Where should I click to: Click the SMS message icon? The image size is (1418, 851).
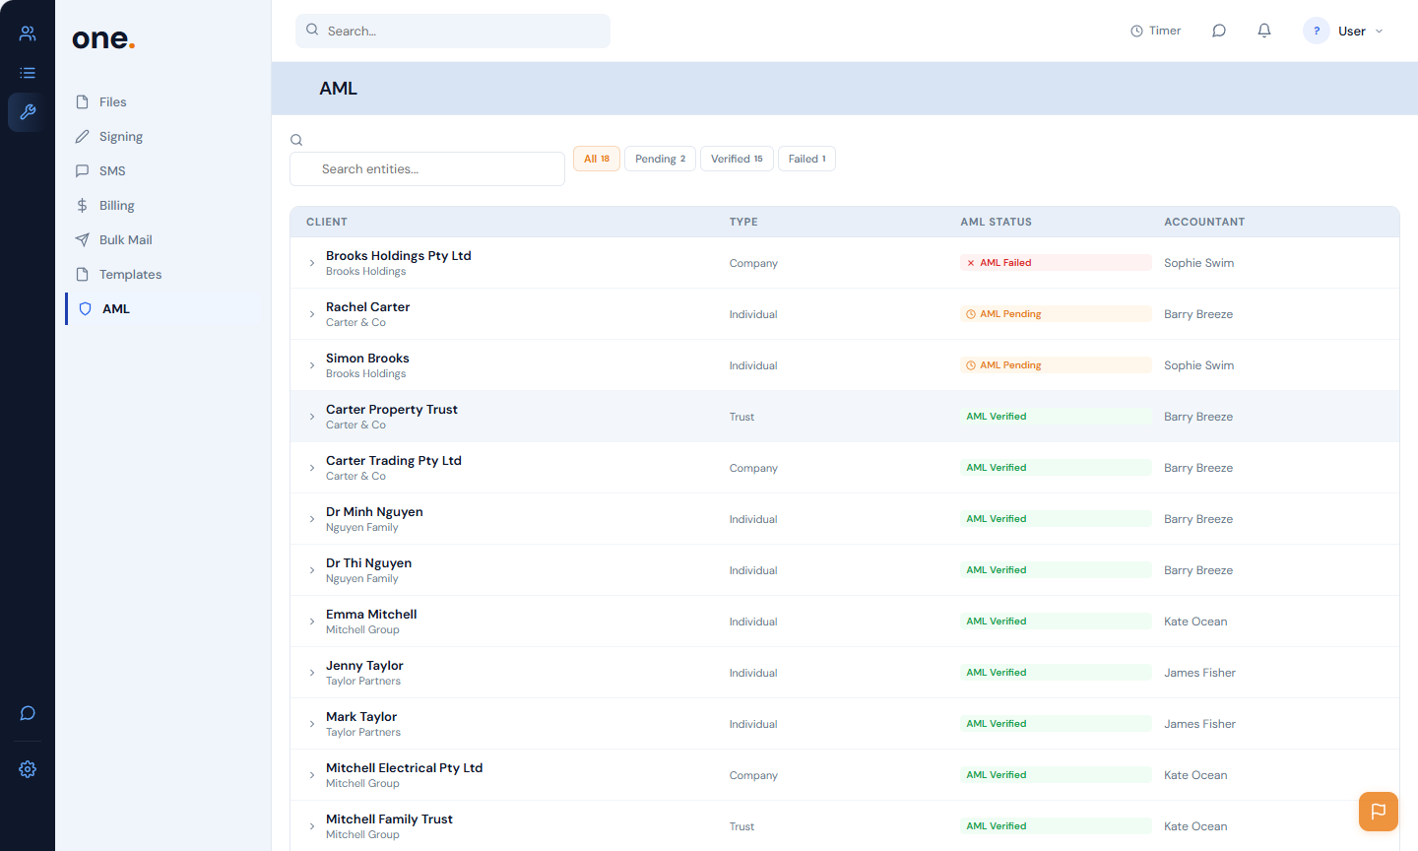[x=83, y=170]
